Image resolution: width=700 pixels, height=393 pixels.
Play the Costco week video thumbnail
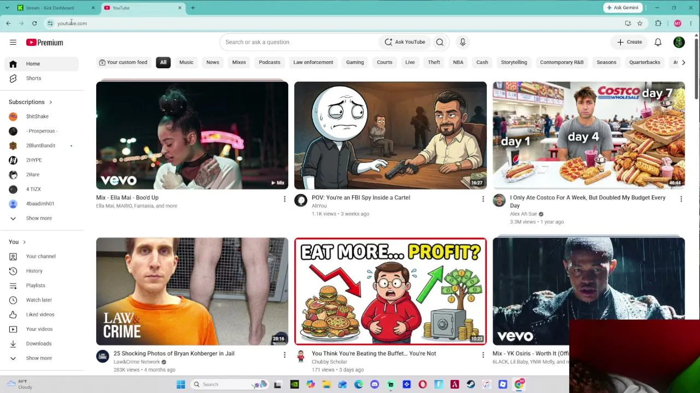pyautogui.click(x=588, y=135)
